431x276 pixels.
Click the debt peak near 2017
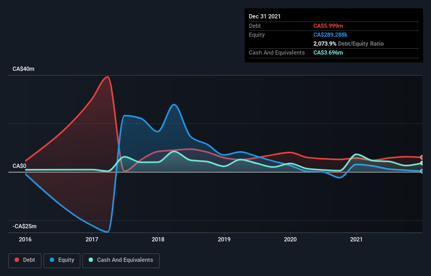pyautogui.click(x=108, y=77)
